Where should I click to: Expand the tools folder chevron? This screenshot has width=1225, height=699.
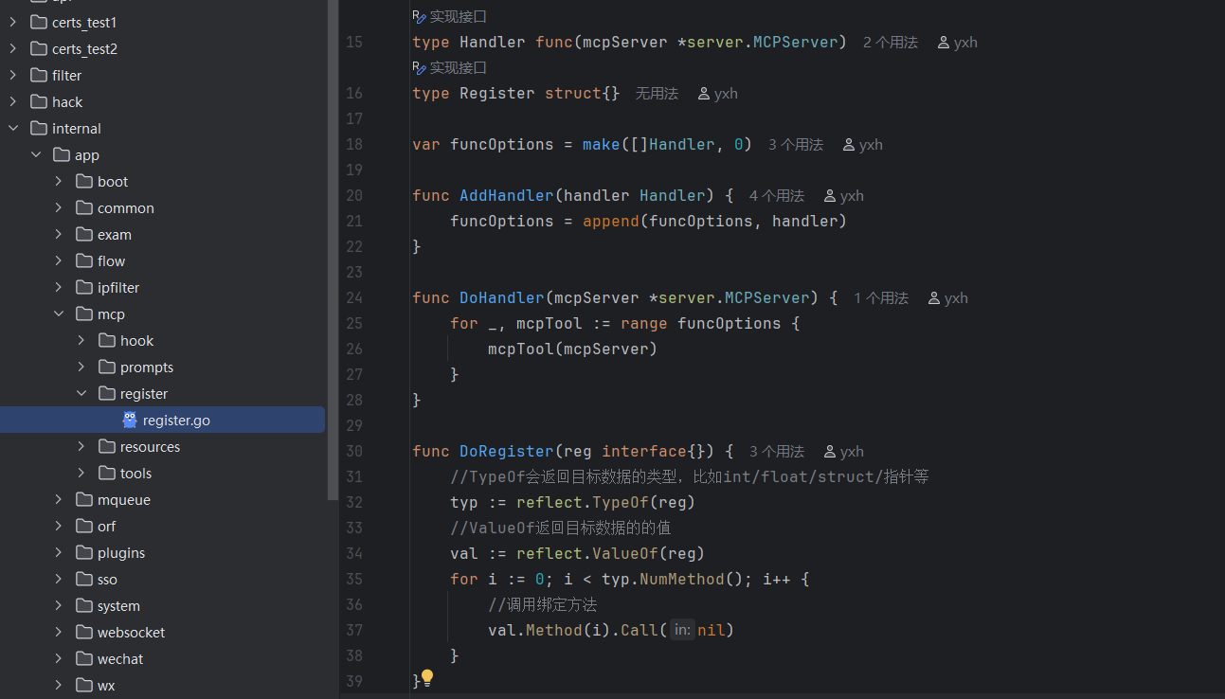[81, 473]
